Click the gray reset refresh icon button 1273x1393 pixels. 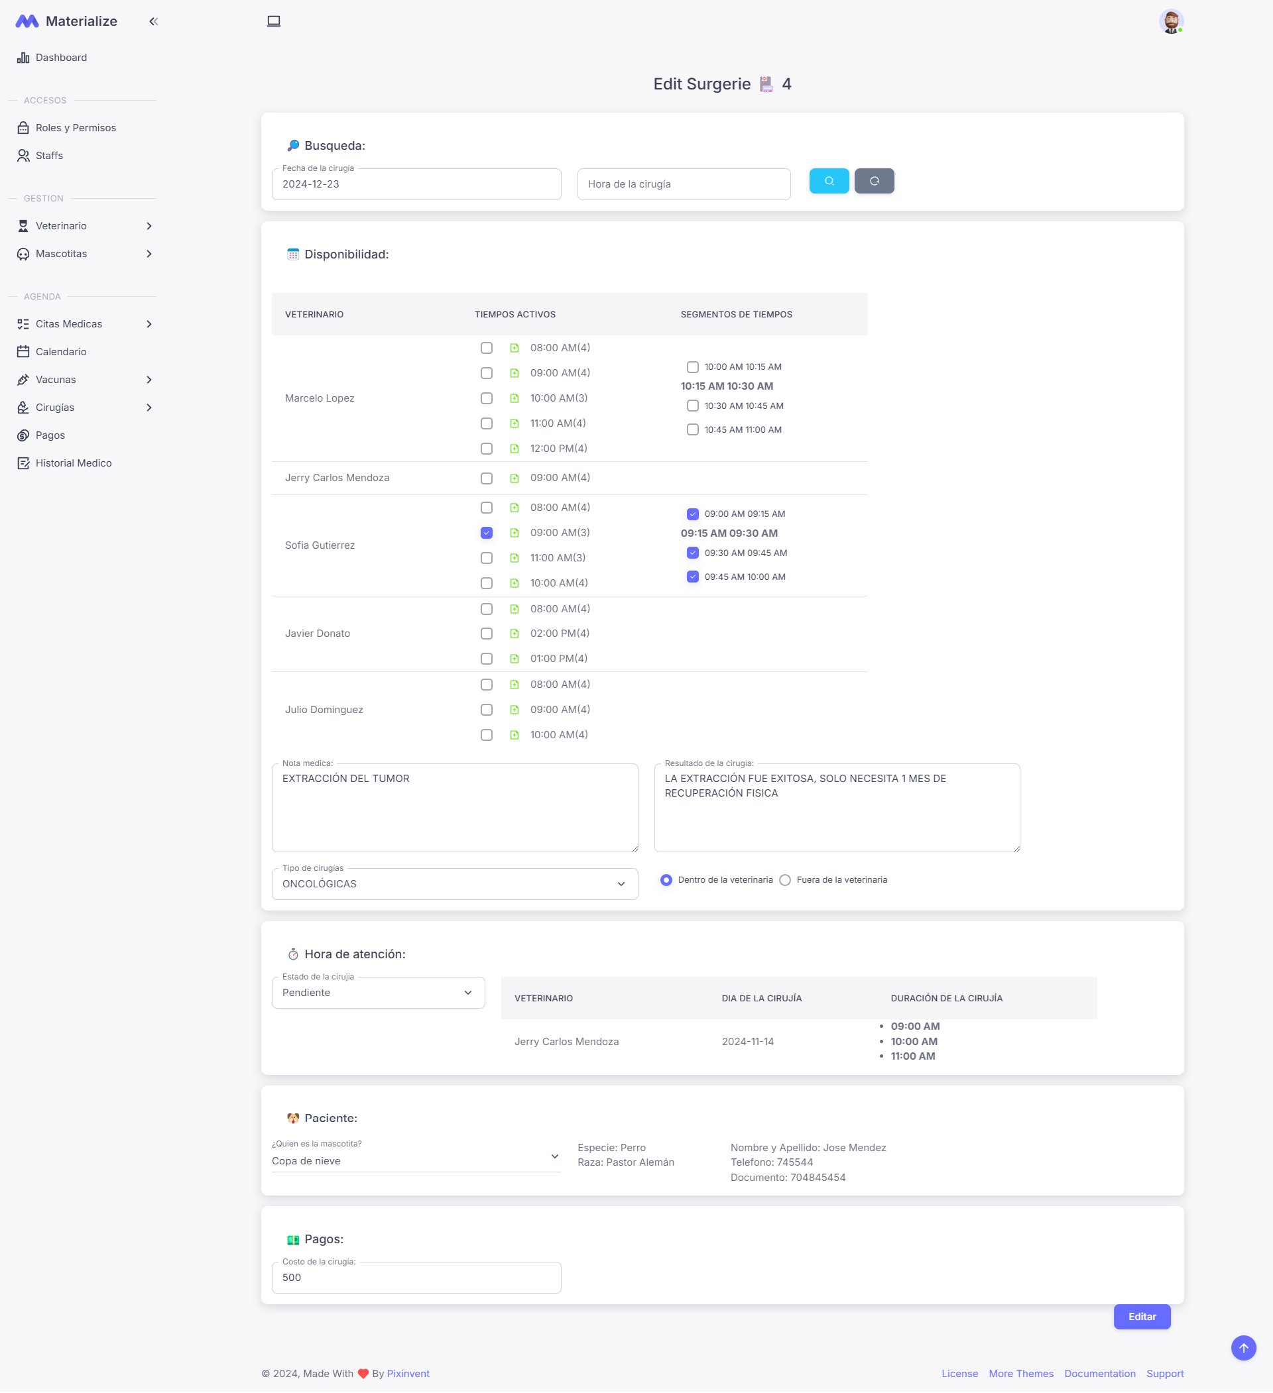click(873, 181)
